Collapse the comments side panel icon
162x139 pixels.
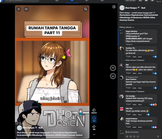coord(114,7)
